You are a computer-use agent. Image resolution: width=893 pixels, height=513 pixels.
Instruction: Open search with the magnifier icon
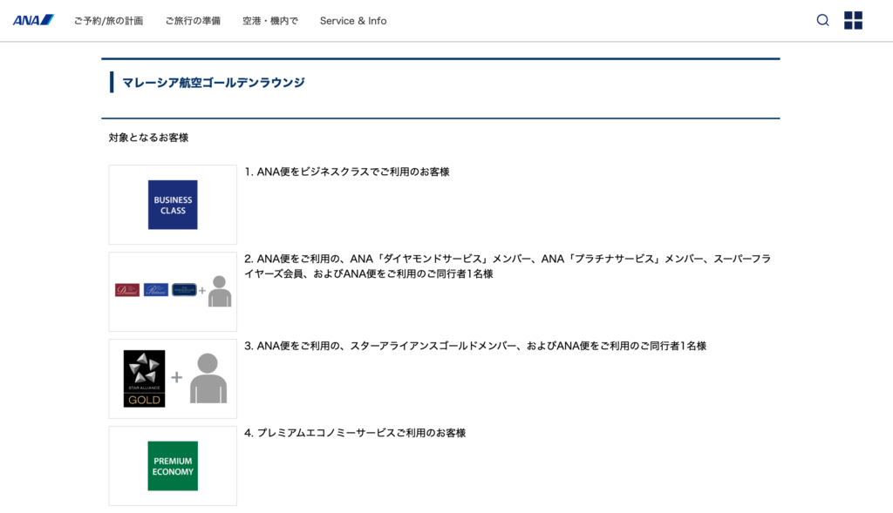click(822, 20)
